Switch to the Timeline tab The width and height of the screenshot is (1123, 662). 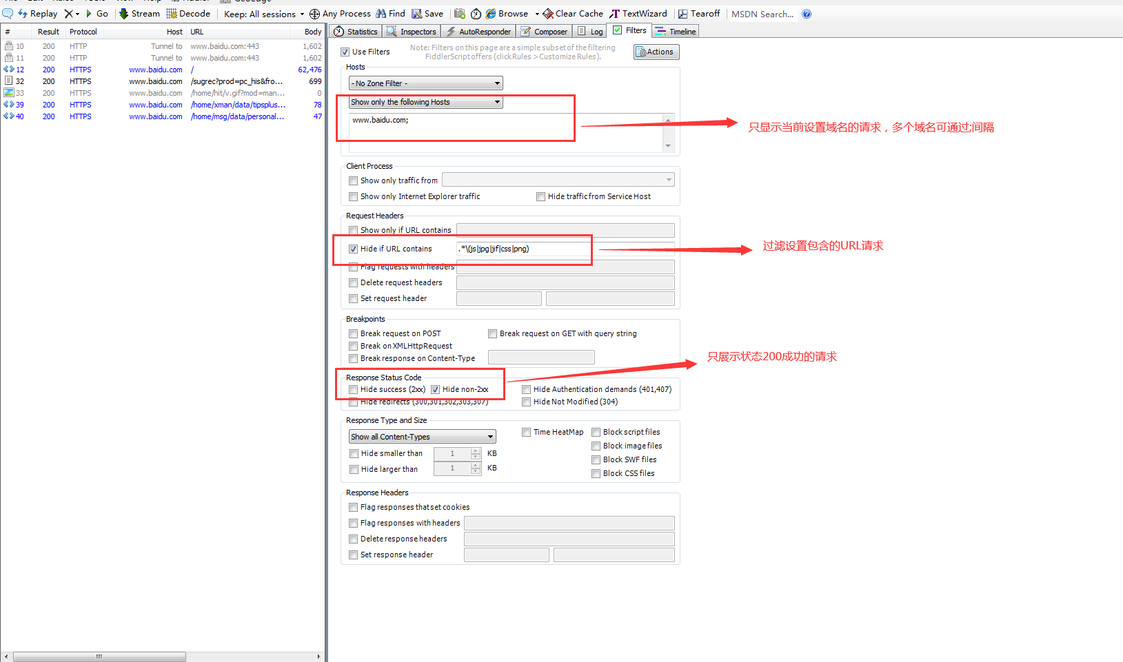coord(676,32)
